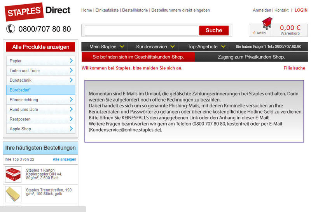Click Alle Produkte anzeigen button
The height and width of the screenshot is (212, 311).
(x=40, y=47)
